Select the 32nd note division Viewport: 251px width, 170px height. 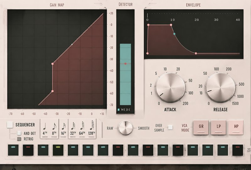point(73,129)
